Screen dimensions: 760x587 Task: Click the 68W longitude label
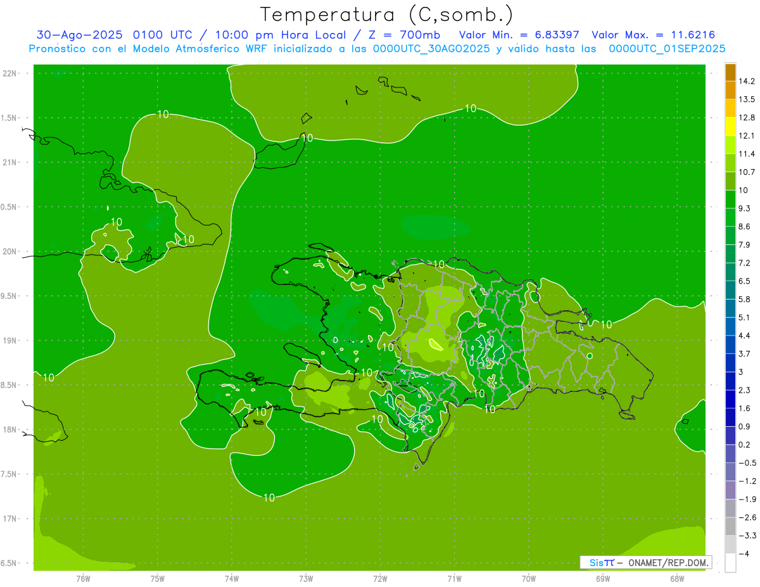click(677, 578)
